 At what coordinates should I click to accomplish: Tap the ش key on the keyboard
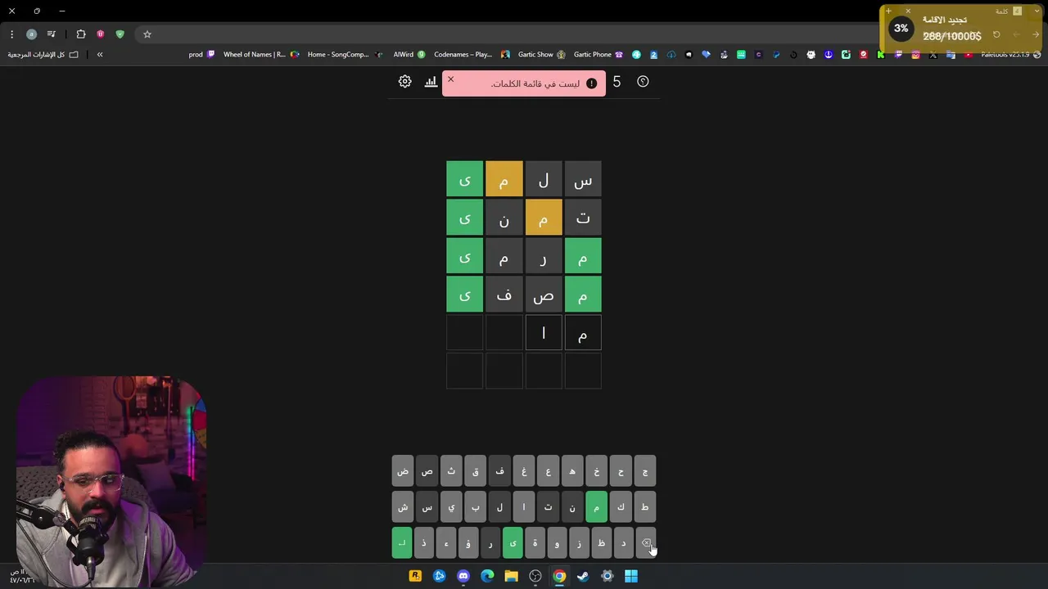(403, 507)
